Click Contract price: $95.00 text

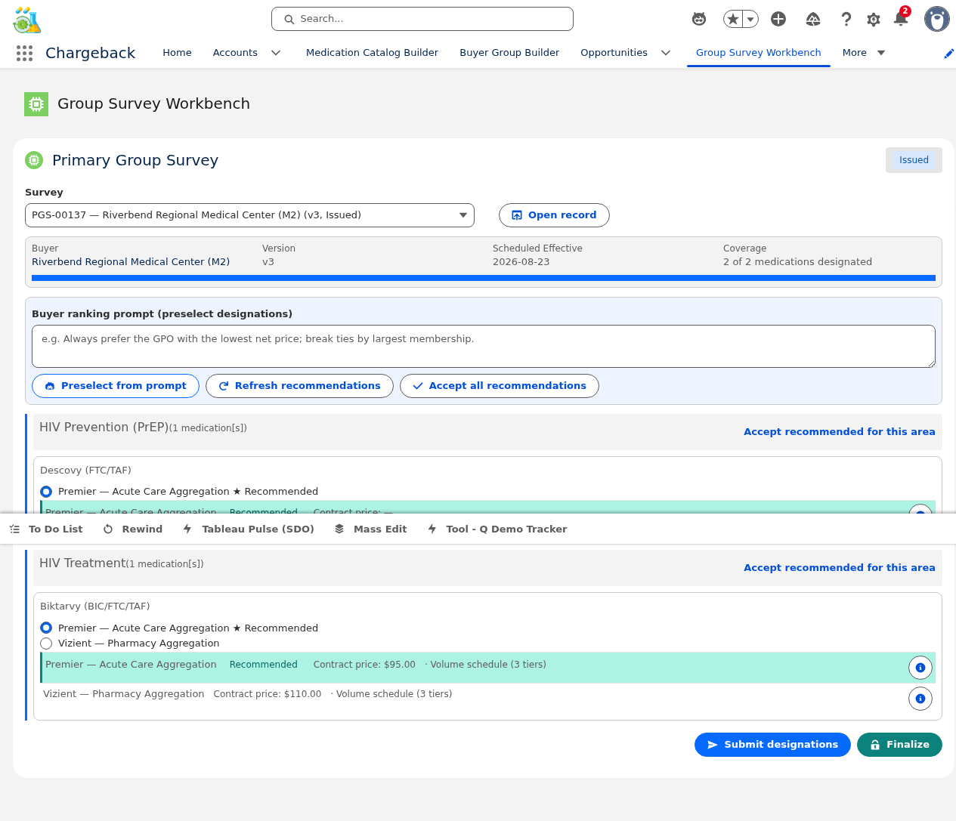click(x=364, y=665)
